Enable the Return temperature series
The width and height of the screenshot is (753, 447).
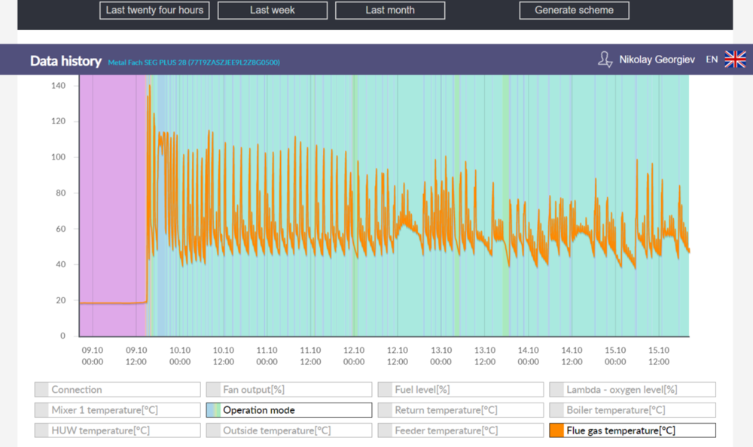pyautogui.click(x=460, y=410)
